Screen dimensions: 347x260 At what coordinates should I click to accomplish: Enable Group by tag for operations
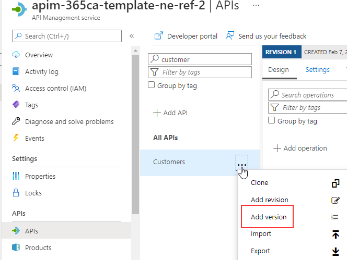pos(271,120)
